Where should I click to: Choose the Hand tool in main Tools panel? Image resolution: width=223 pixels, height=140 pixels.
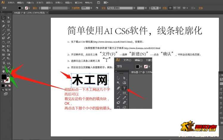(3, 71)
